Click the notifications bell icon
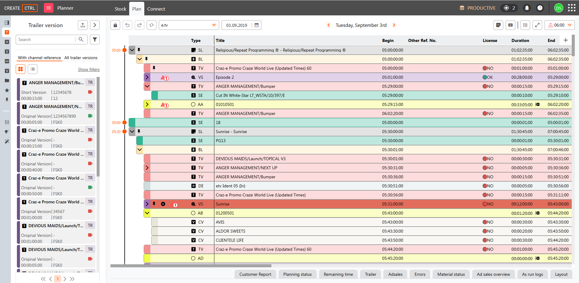 tap(527, 8)
